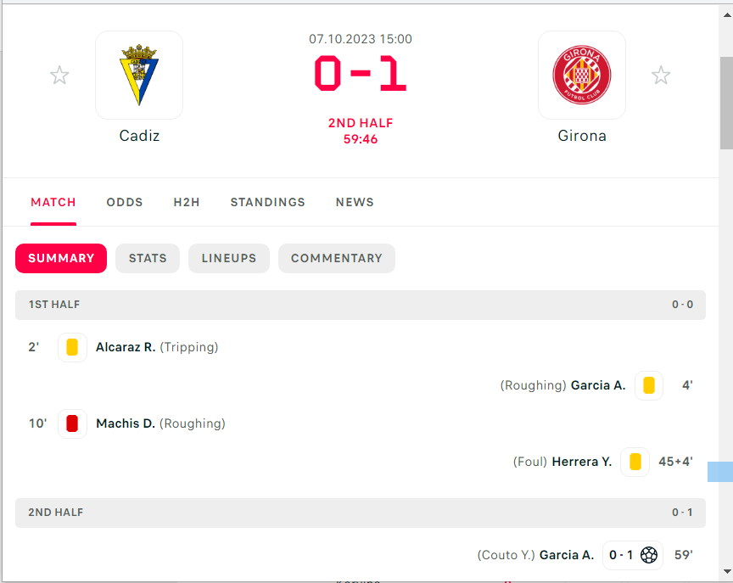Click the 0 - 1 goal ball icon

(649, 555)
